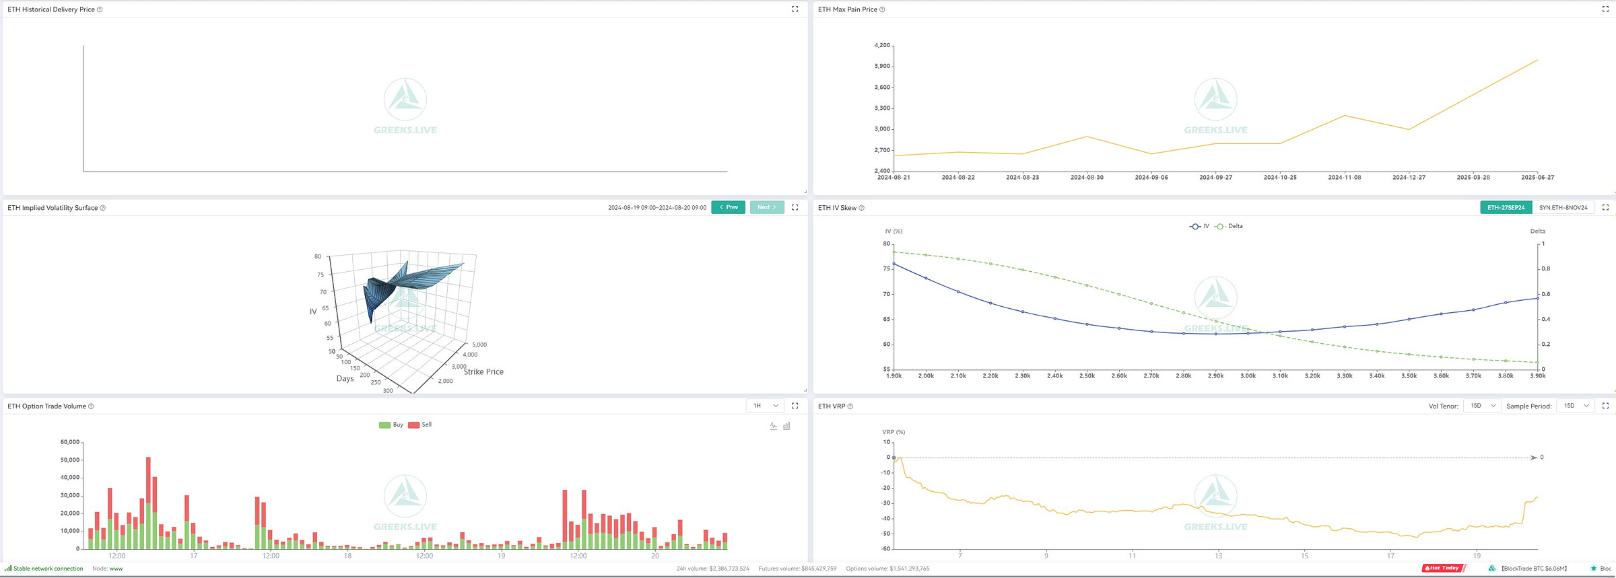Click the IV surface date range text
This screenshot has width=1616, height=578.
657,207
